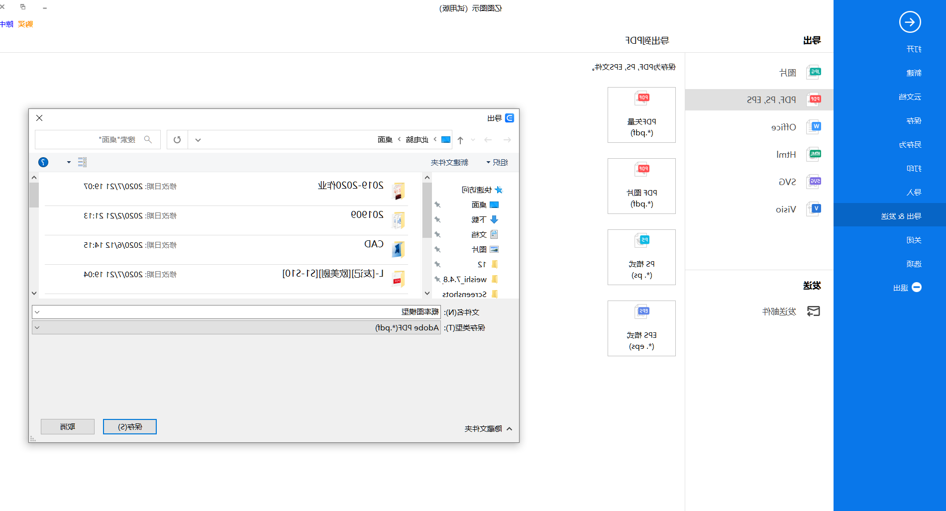946x511 pixels.
Task: Open the 打开 menu item in sidebar
Action: [x=914, y=49]
